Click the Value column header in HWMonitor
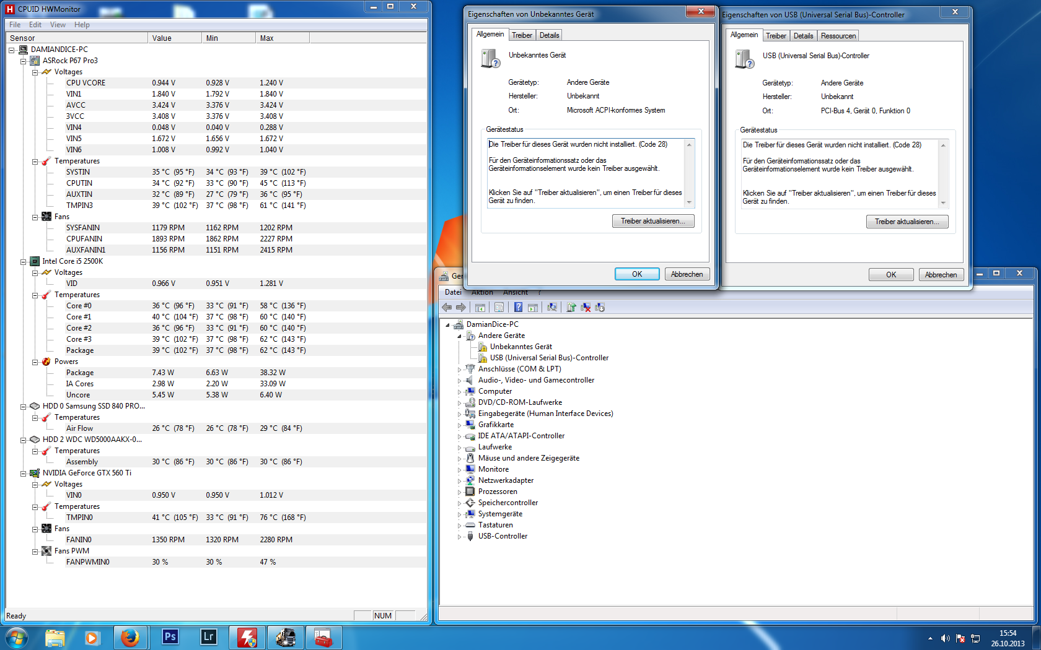1041x650 pixels. pos(175,38)
